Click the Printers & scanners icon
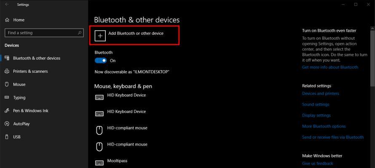Screen dimensions: 375x168 click(x=7, y=71)
